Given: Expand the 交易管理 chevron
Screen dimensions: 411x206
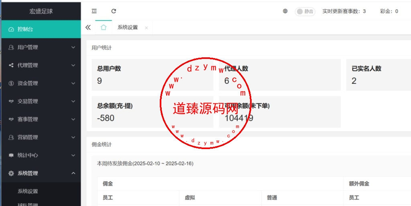Looking at the screenshot, I should point(73,101).
